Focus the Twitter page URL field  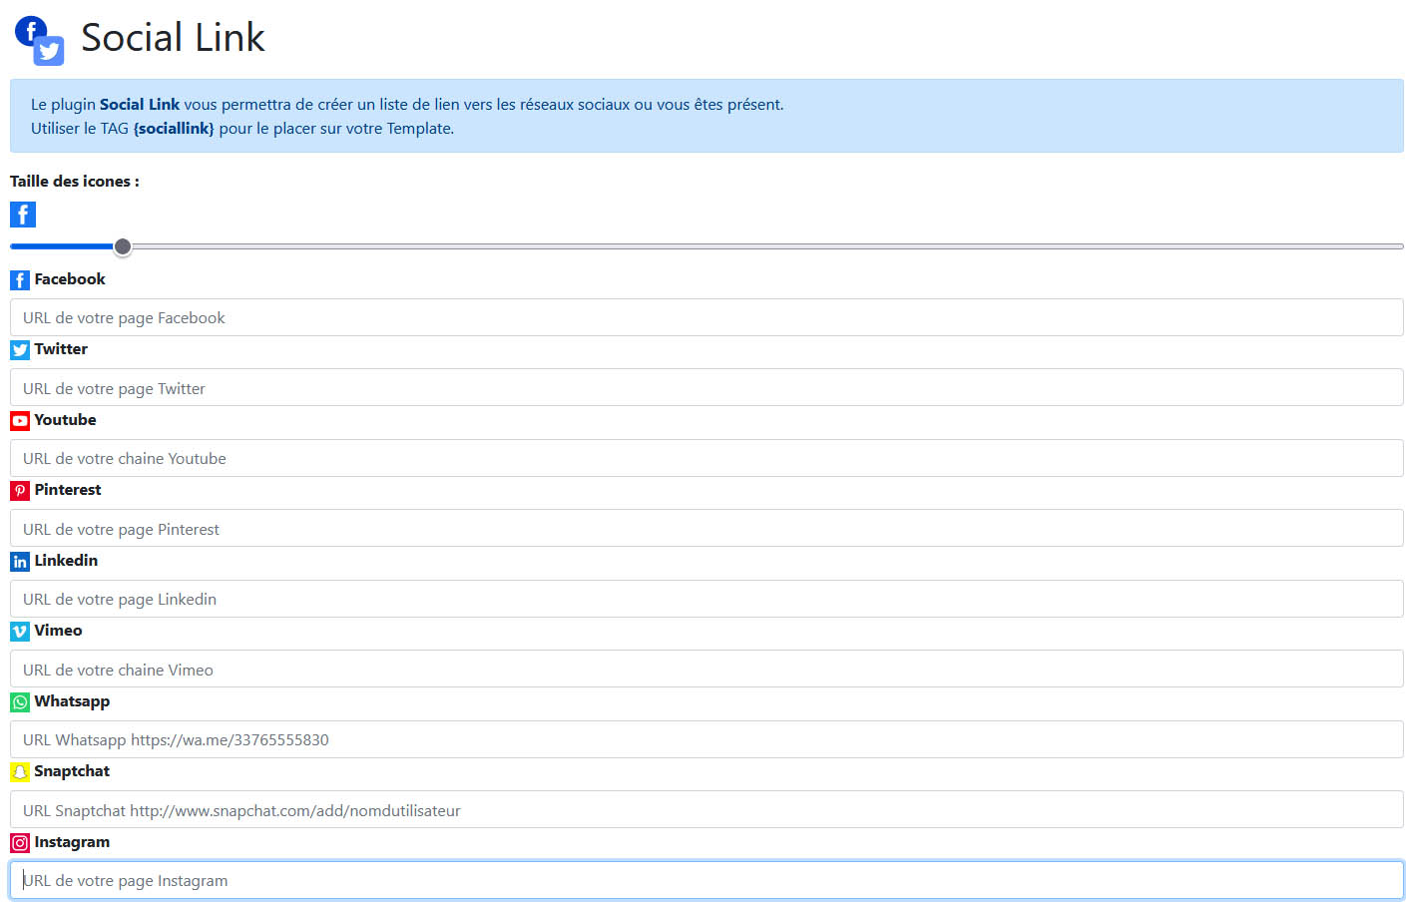706,388
